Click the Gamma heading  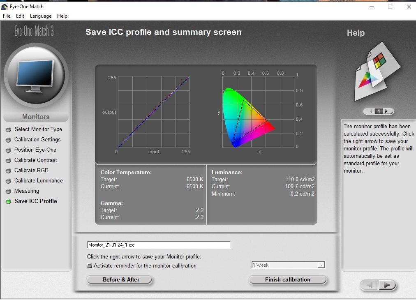coord(112,203)
